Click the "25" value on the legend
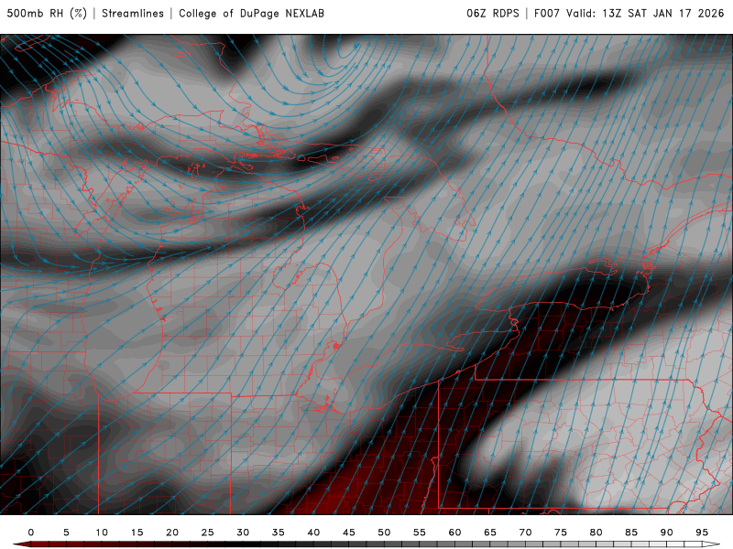This screenshot has height=549, width=733. pos(208,533)
